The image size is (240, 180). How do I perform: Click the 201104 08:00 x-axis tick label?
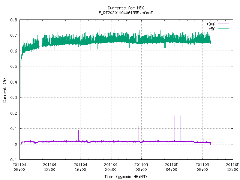tap(19, 167)
